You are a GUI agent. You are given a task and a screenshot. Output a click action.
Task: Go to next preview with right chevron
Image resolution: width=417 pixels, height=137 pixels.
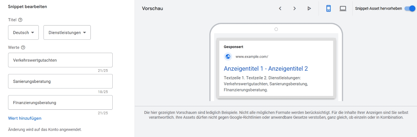(294, 9)
